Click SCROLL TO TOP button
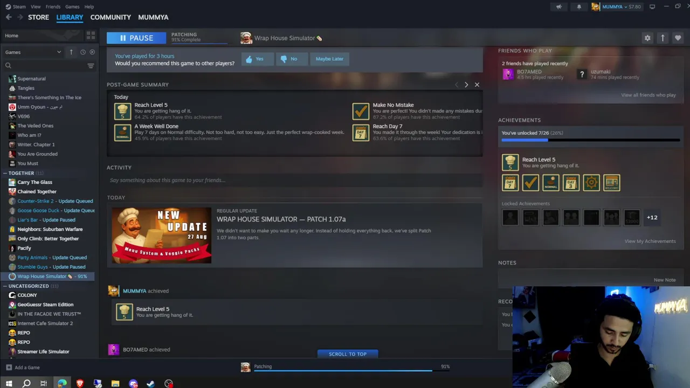 point(348,354)
